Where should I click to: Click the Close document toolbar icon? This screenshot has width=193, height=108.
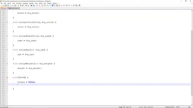pos(11,5)
